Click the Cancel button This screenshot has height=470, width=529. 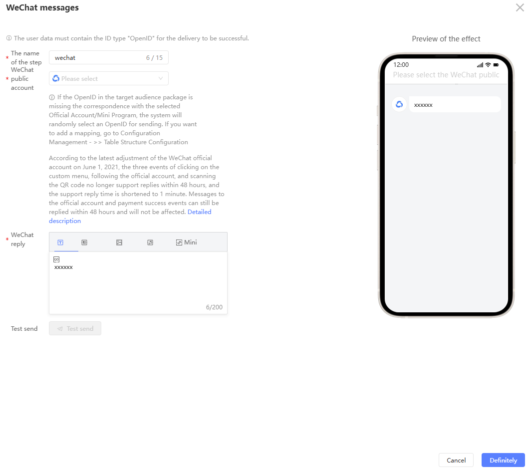[456, 460]
